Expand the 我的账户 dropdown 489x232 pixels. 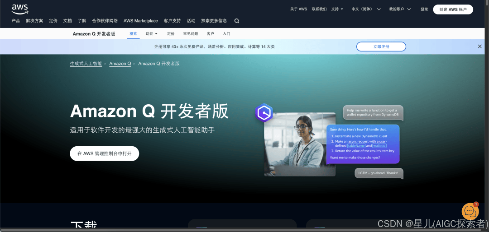(x=400, y=9)
